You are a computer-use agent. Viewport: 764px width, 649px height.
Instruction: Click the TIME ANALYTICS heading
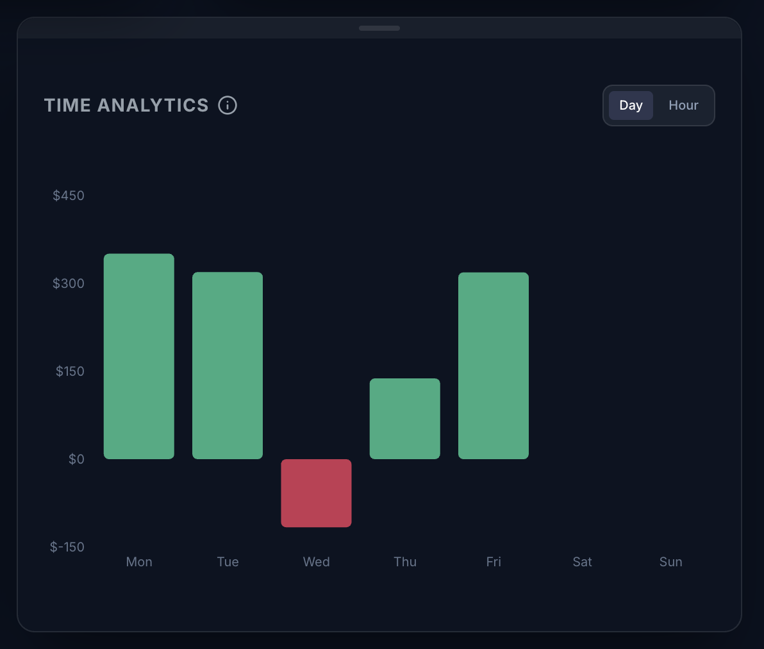pyautogui.click(x=126, y=105)
